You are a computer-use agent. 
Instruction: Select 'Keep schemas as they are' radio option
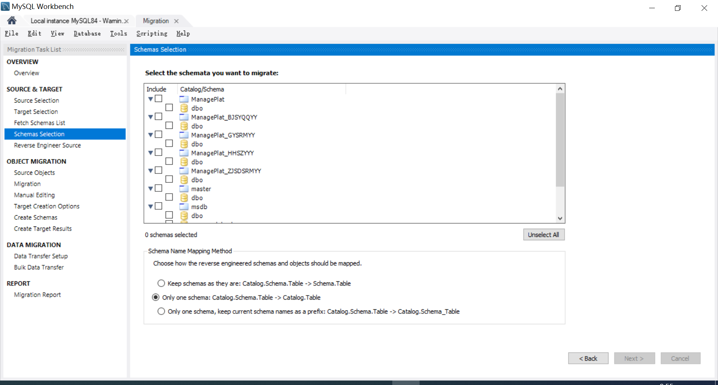point(161,284)
